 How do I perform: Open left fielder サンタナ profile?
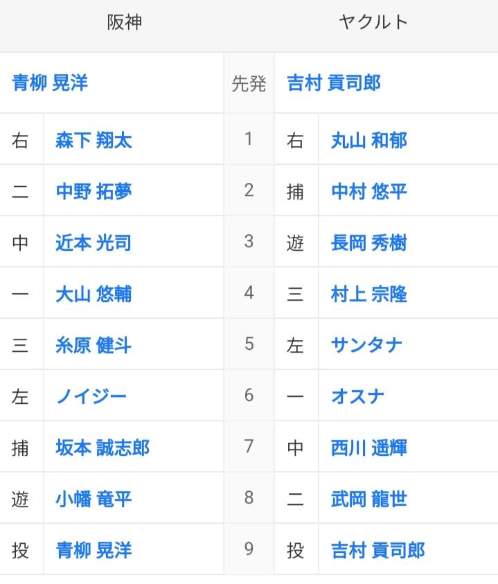point(367,345)
